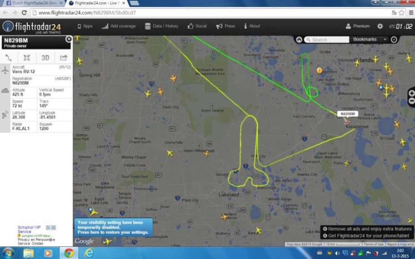Open the Social menu item

tap(197, 26)
